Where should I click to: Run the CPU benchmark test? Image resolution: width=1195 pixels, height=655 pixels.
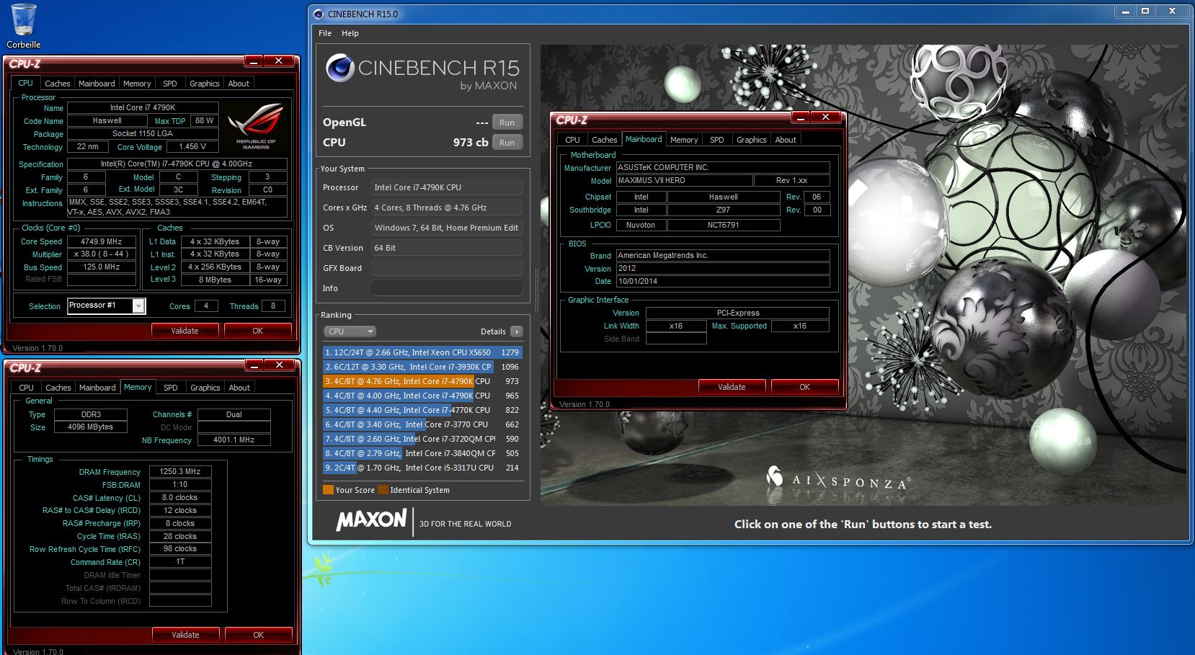(507, 143)
